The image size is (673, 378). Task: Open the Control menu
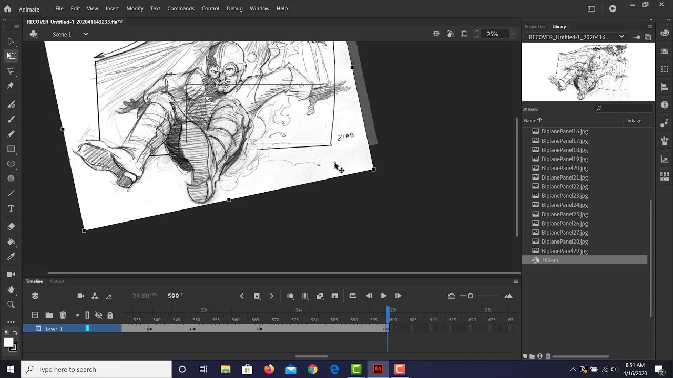pos(210,8)
